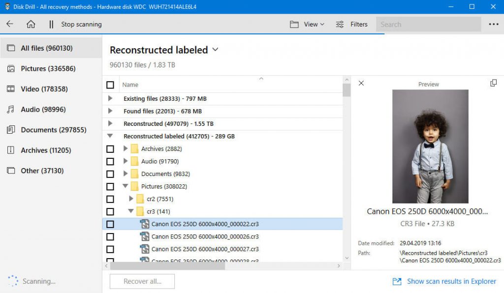Viewport: 504px width, 293px height.
Task: Click the pause icon next to Stop scanning
Action: pyautogui.click(x=51, y=24)
